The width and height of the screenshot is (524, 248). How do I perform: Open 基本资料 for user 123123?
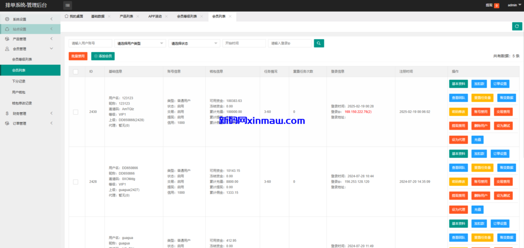click(458, 84)
